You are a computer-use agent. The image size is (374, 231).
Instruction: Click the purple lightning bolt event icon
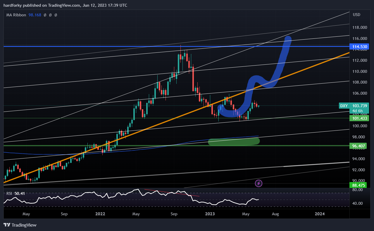point(258,183)
